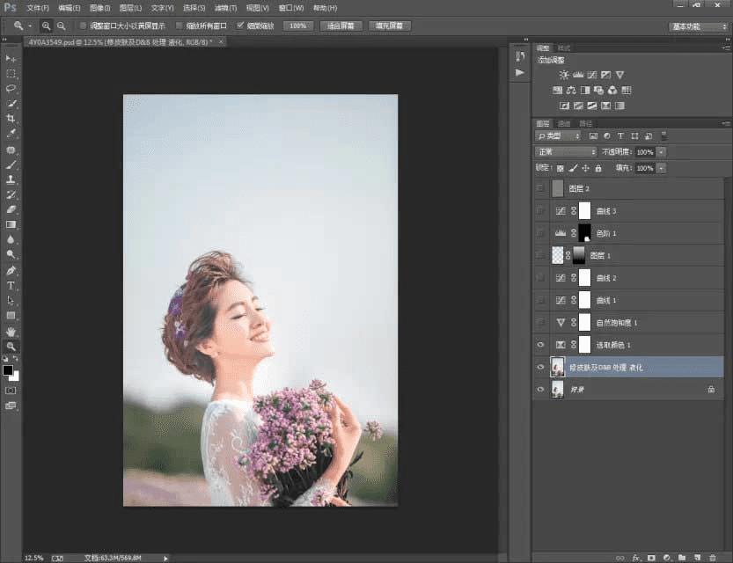The image size is (733, 563).
Task: Click the foreground color swatch
Action: (9, 370)
